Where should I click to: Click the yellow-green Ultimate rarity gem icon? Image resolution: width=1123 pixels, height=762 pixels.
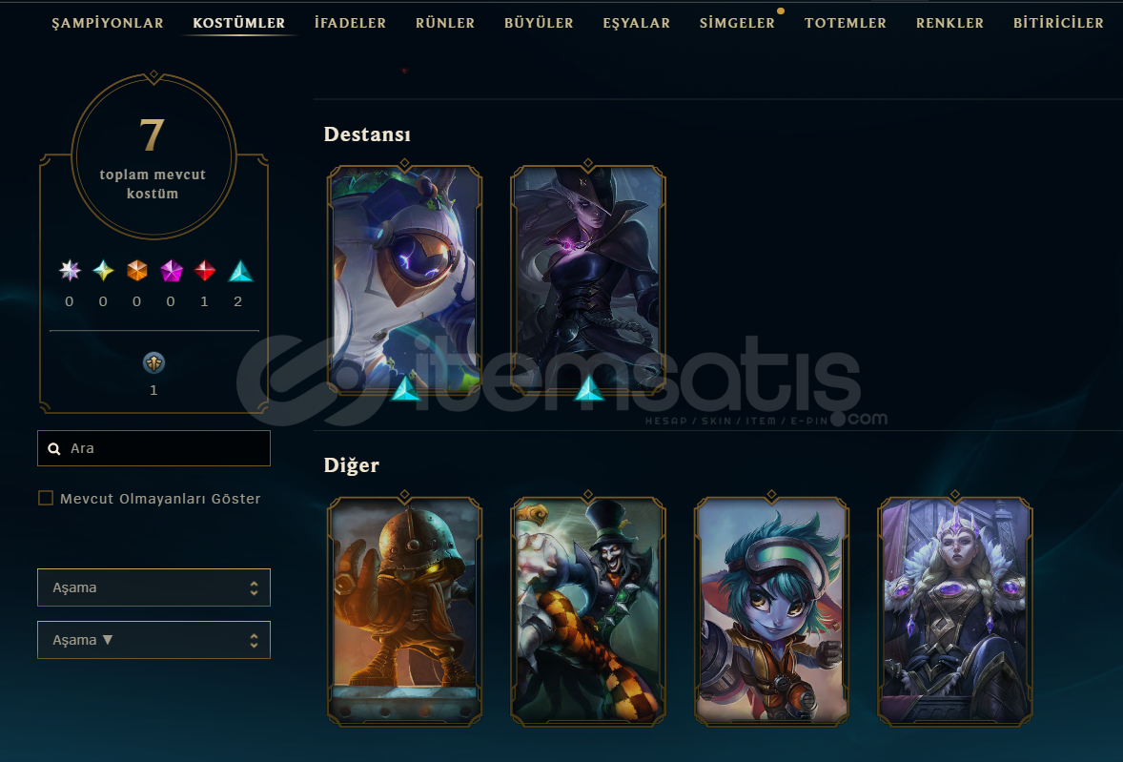click(x=103, y=271)
